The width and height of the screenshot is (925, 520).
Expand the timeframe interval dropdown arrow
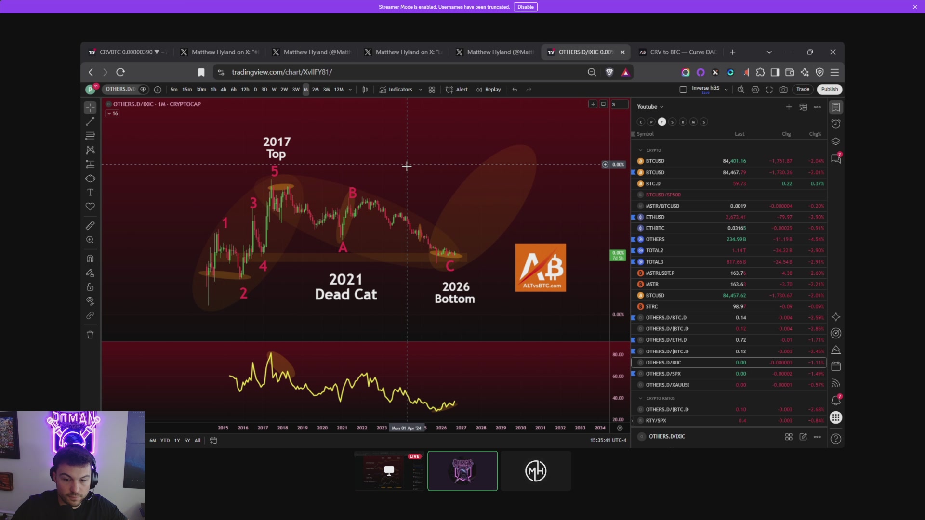click(350, 90)
